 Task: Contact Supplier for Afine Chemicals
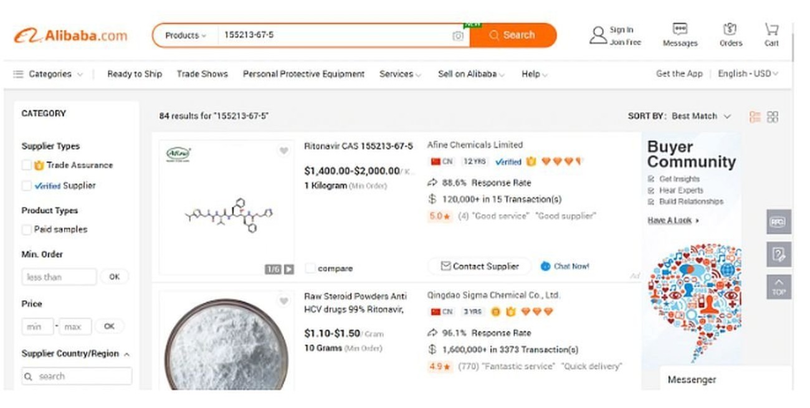(x=479, y=266)
